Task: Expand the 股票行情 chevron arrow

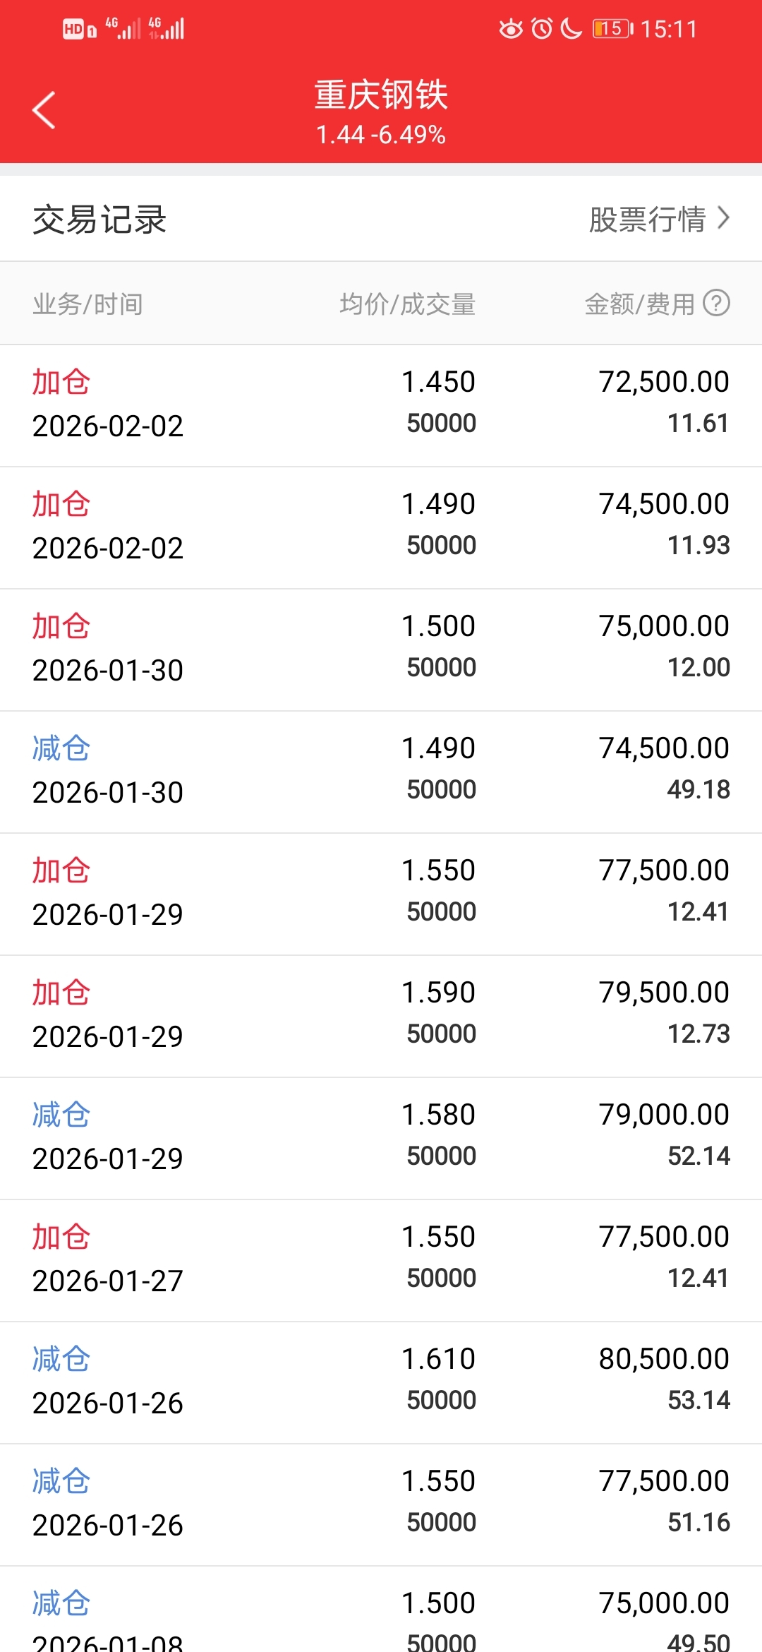Action: coord(723,218)
